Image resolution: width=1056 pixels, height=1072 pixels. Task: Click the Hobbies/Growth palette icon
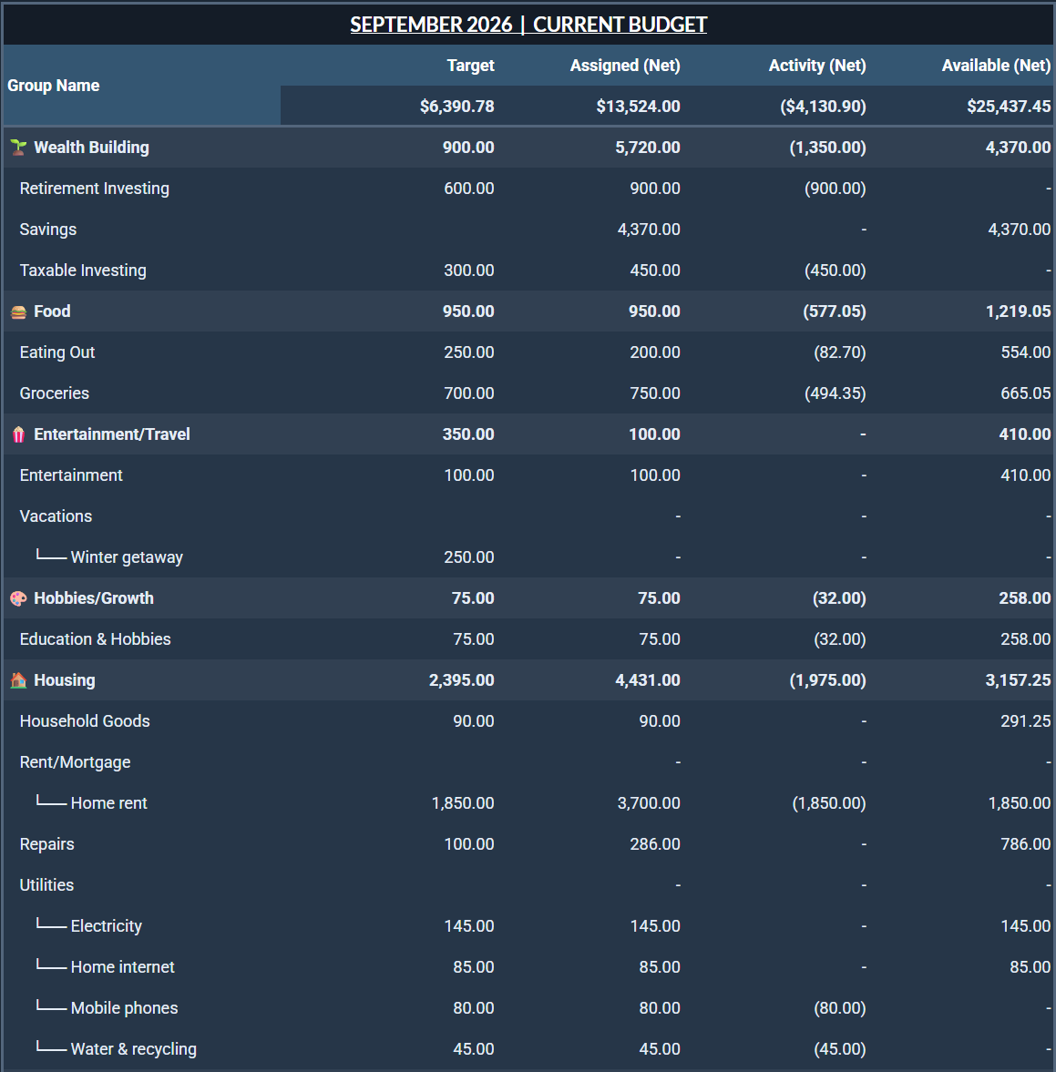pyautogui.click(x=18, y=598)
